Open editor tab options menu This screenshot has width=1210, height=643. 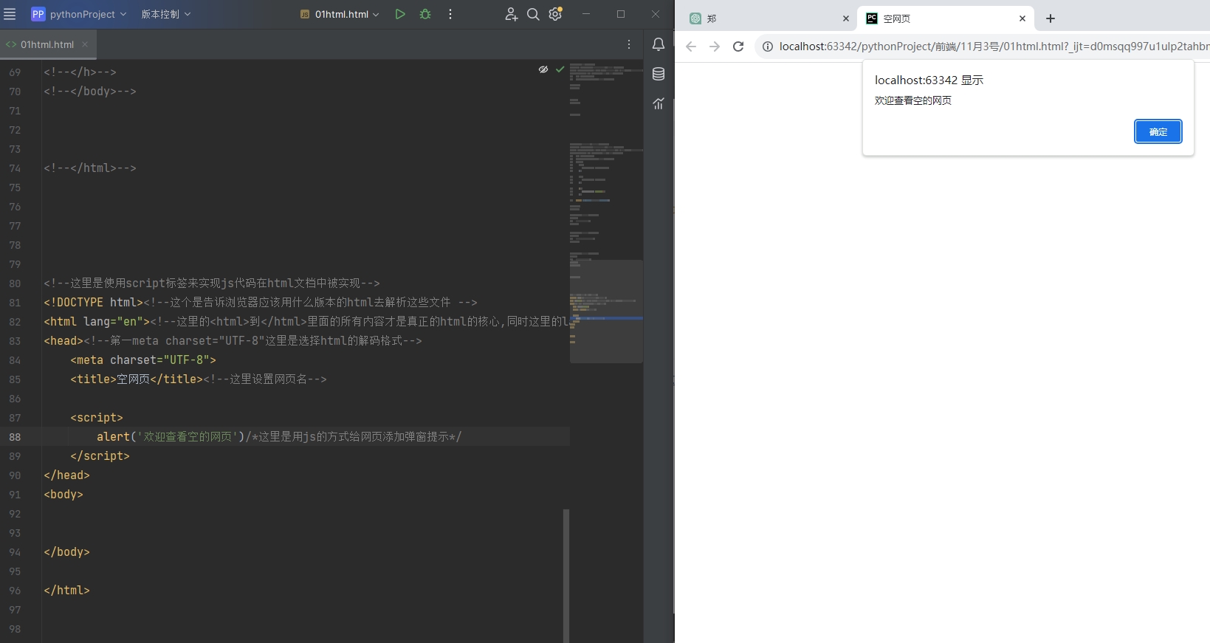click(629, 44)
